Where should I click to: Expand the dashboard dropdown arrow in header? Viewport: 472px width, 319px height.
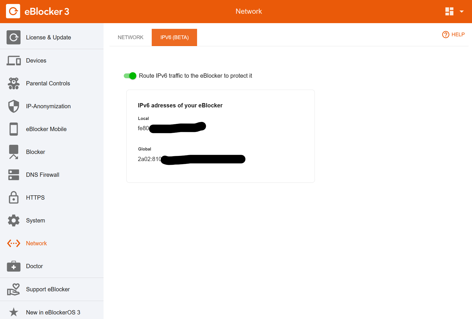pyautogui.click(x=461, y=11)
